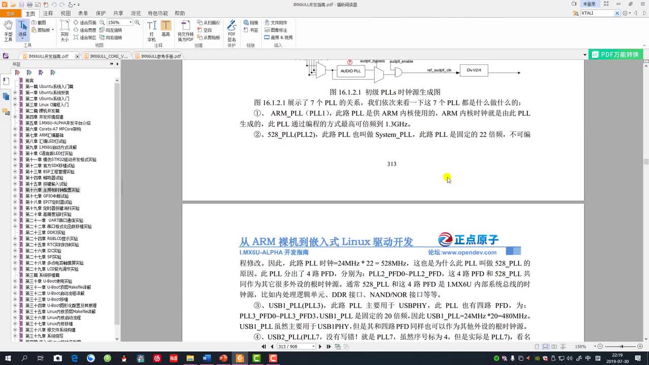Create a blank PDF (空白)
649x365 pixels.
[x=204, y=30]
